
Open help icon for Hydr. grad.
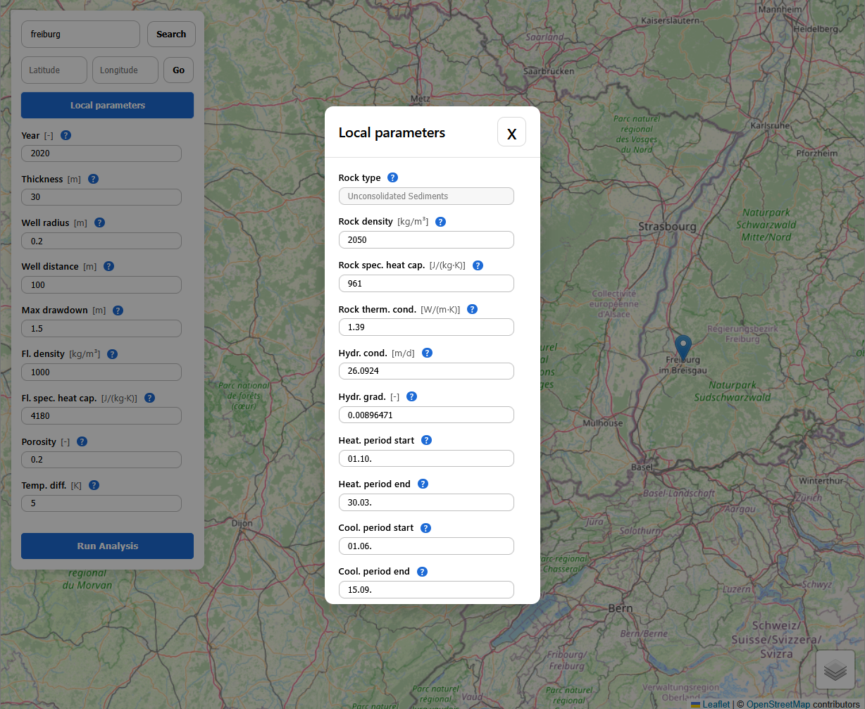[x=412, y=396]
